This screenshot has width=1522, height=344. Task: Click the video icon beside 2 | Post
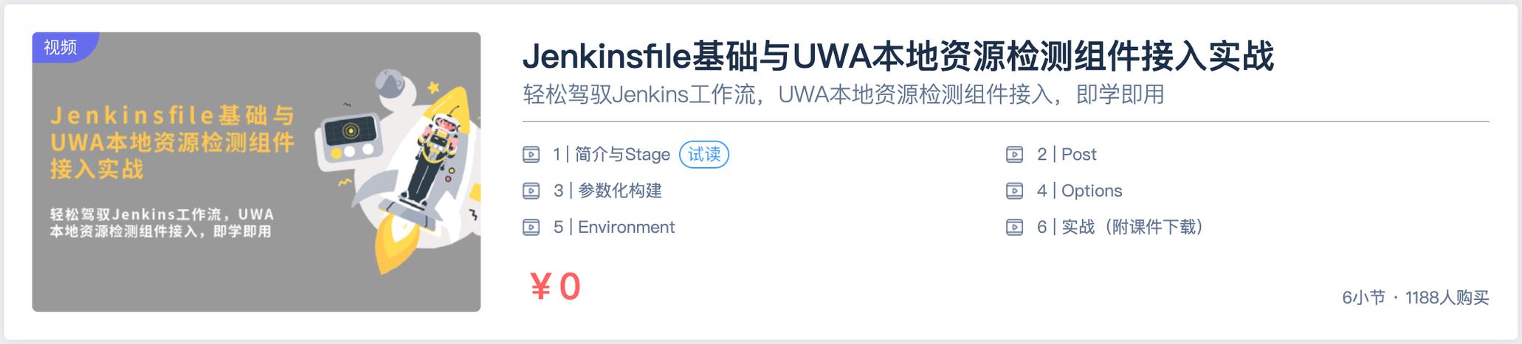(1015, 155)
